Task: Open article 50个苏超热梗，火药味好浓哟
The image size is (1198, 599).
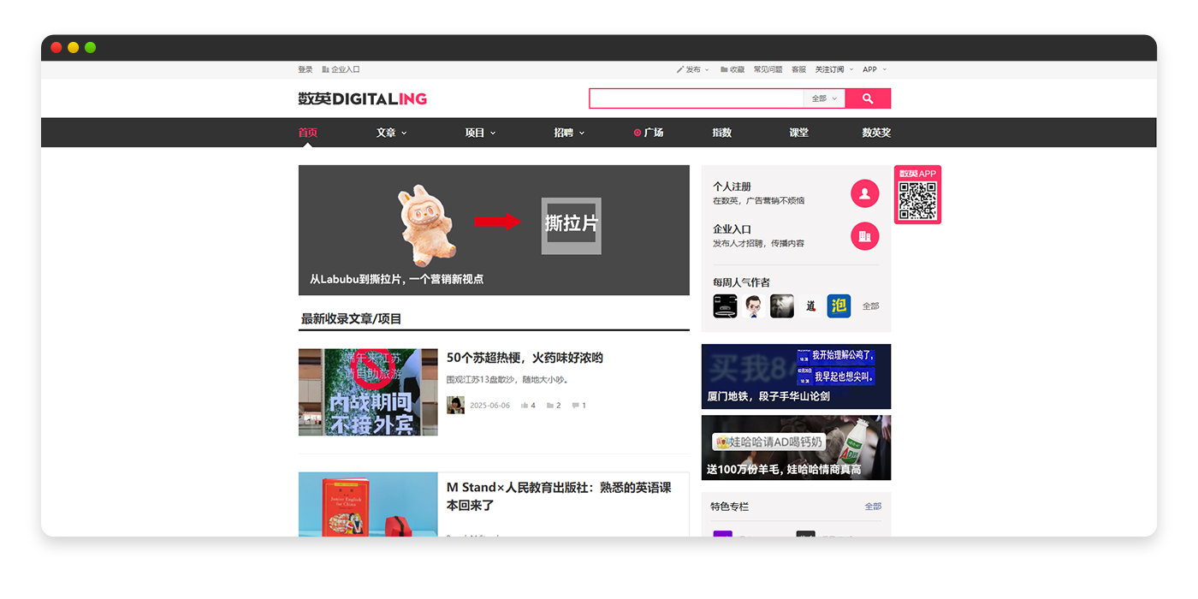Action: [x=525, y=358]
